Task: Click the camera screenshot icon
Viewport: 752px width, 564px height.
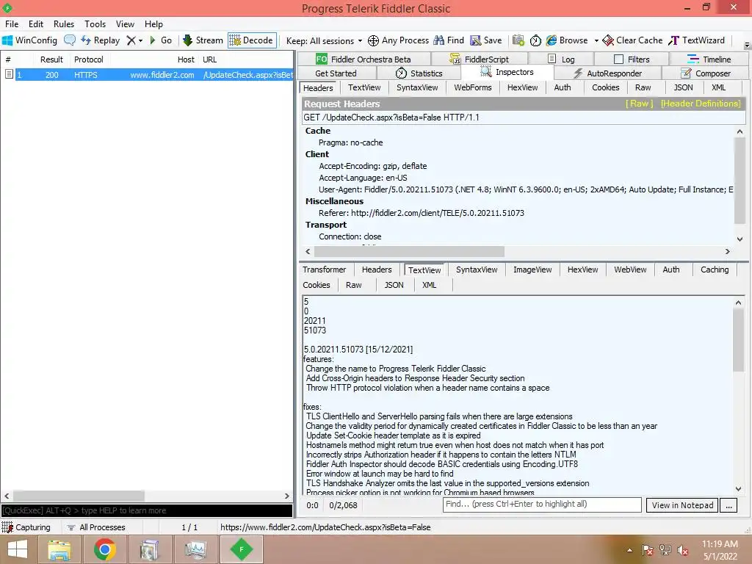Action: (x=518, y=40)
